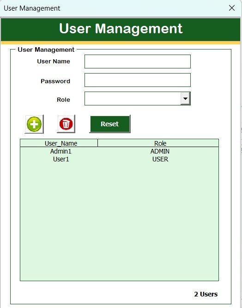Image resolution: width=242 pixels, height=308 pixels.
Task: Click the green plus add user icon
Action: tap(34, 124)
